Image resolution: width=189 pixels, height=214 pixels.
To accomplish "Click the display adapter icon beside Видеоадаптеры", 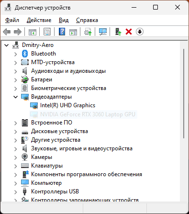I will tap(25, 97).
